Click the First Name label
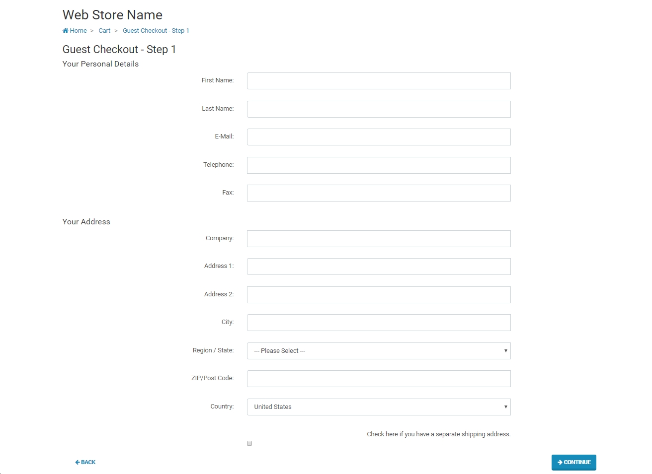The width and height of the screenshot is (652, 474). click(x=218, y=80)
